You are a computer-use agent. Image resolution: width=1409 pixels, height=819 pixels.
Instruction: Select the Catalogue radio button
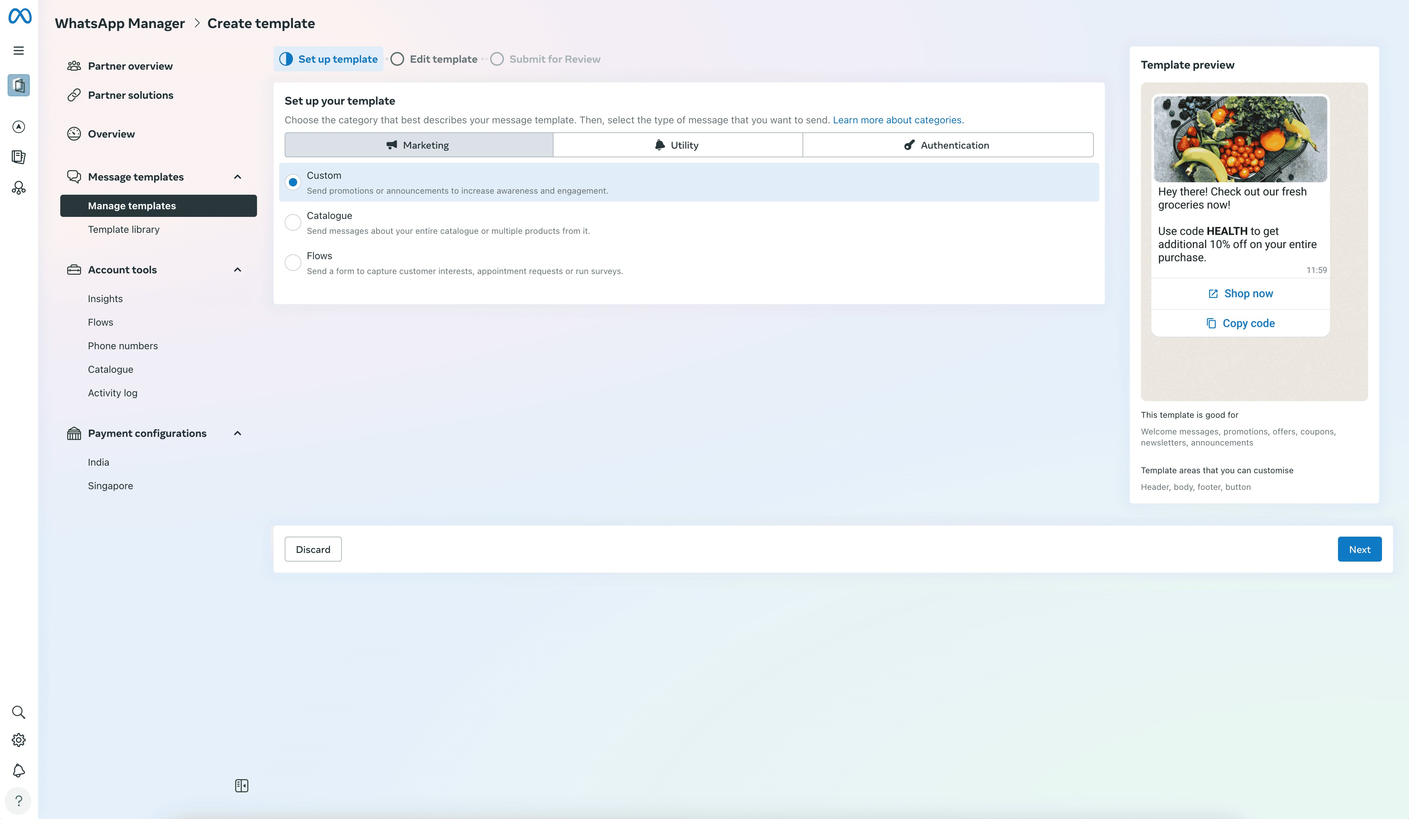[293, 223]
